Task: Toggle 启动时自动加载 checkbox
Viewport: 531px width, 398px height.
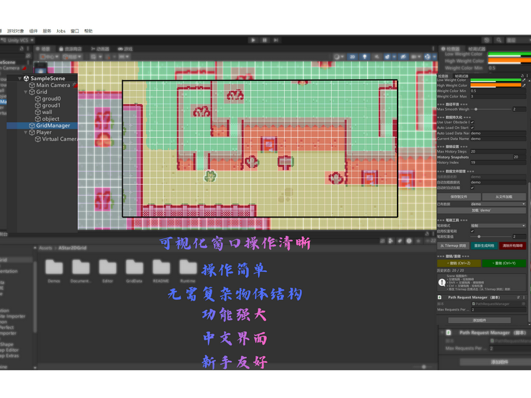Action: coord(472,188)
